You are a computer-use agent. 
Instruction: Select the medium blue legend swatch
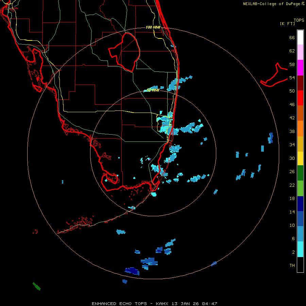point(300,219)
